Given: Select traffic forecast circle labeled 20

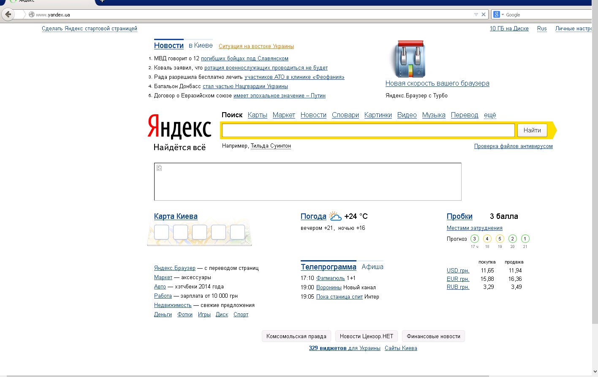Looking at the screenshot, I should (x=512, y=239).
